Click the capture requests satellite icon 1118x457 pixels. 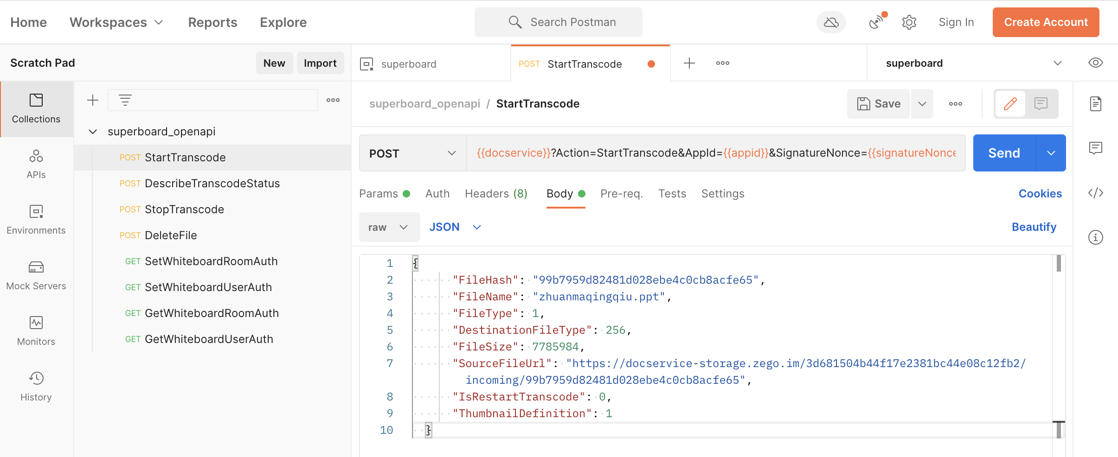[877, 22]
